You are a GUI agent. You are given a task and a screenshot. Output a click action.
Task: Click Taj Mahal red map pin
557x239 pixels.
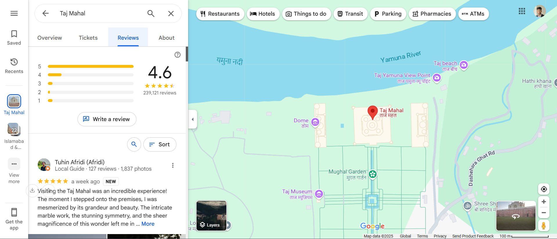pyautogui.click(x=373, y=112)
